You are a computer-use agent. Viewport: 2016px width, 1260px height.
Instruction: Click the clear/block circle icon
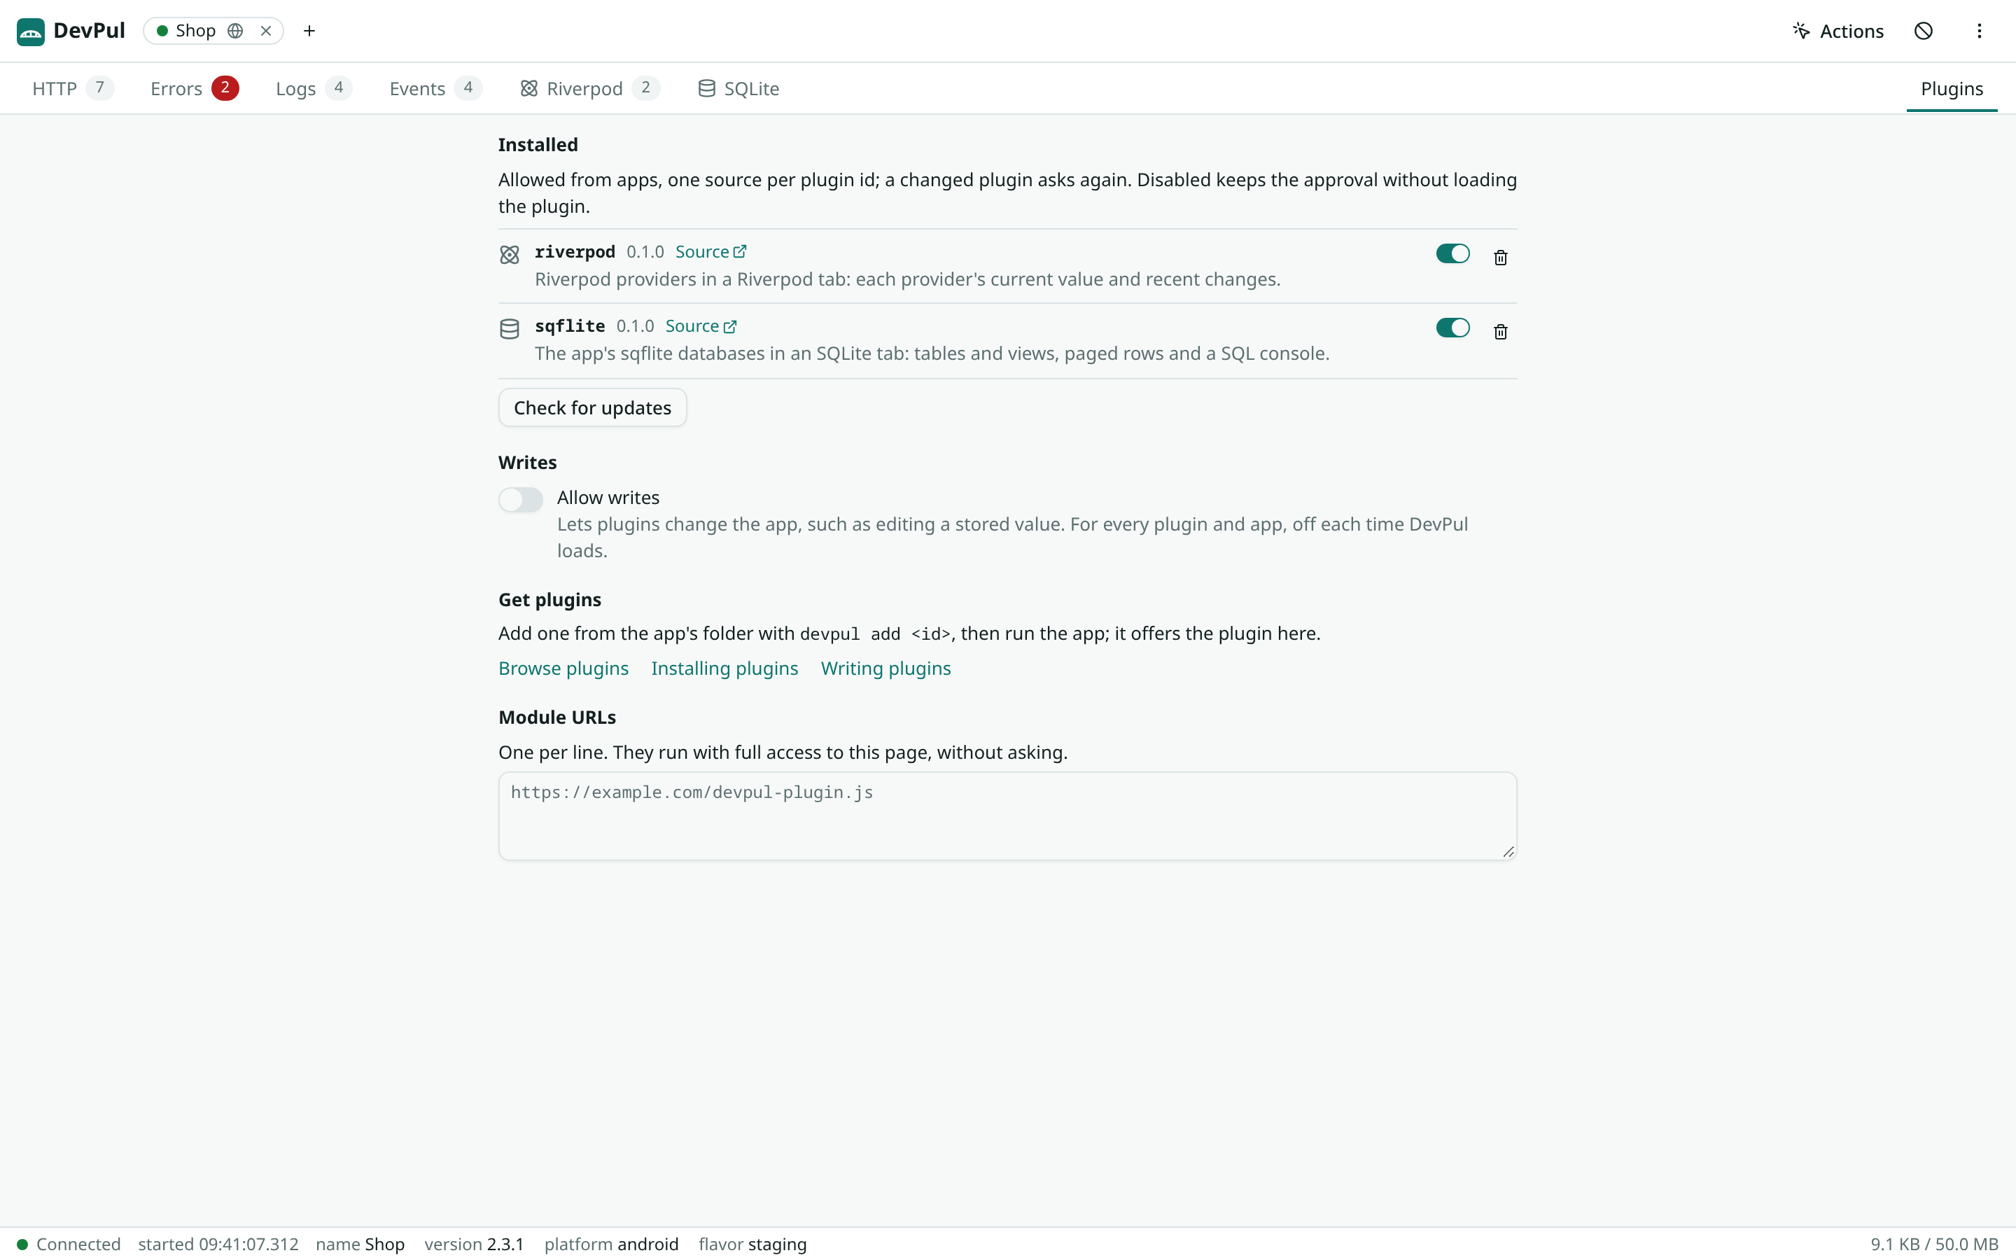[1924, 31]
